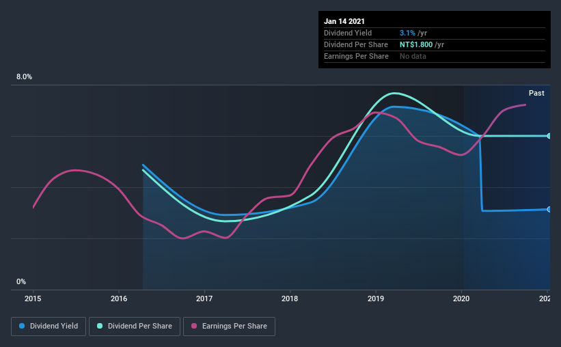The width and height of the screenshot is (561, 347).
Task: Click the 2015 x-axis label
Action: coord(33,299)
